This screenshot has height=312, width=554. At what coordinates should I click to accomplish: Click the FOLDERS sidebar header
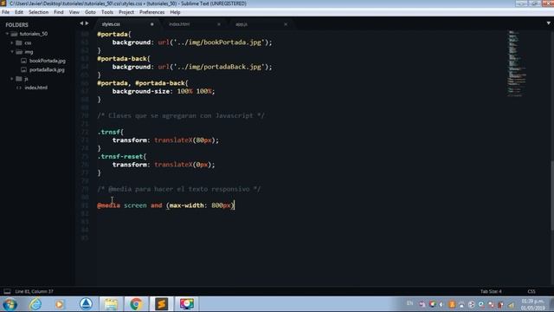coord(16,25)
